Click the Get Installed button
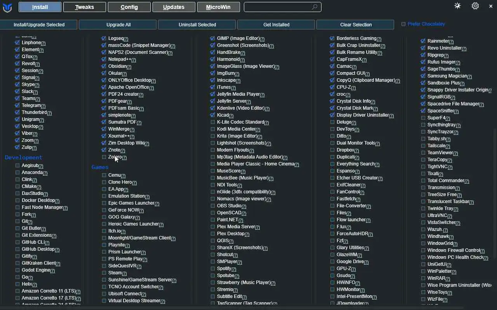The image size is (497, 310). click(x=276, y=25)
